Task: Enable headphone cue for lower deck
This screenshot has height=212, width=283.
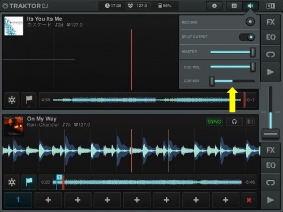Action: pos(234,122)
